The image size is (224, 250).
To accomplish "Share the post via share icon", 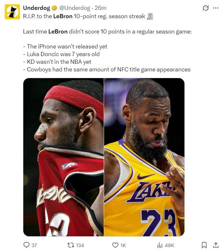I will point(216,245).
